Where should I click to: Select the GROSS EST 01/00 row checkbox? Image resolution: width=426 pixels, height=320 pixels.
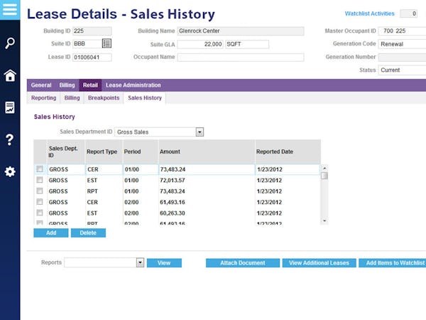(40, 181)
